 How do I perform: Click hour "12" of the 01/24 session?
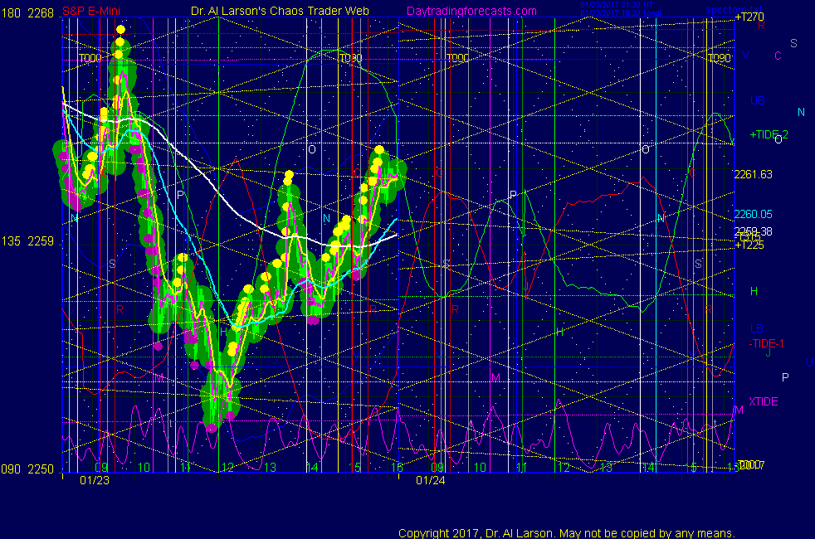pyautogui.click(x=564, y=468)
